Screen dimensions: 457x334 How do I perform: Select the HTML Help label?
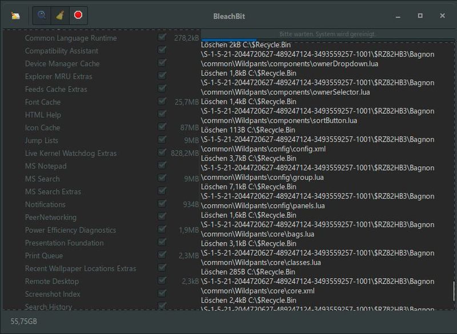[43, 115]
